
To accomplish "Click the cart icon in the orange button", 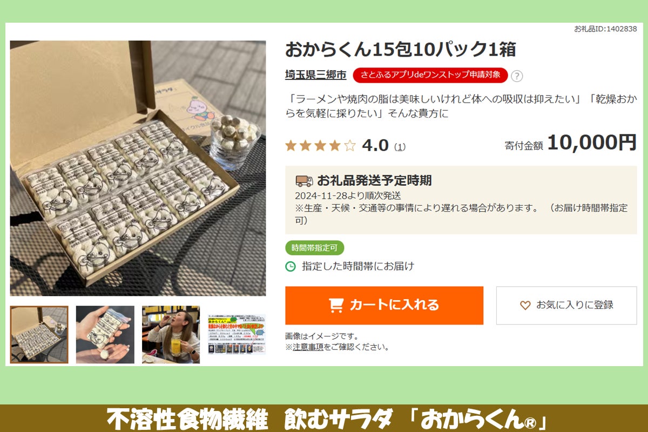I will pos(336,305).
